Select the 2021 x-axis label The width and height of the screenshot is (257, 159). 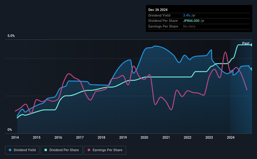(x=166, y=137)
